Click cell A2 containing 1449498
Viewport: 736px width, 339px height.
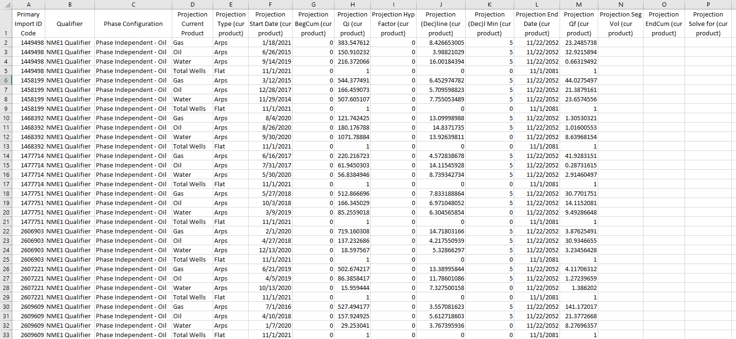tap(28, 42)
